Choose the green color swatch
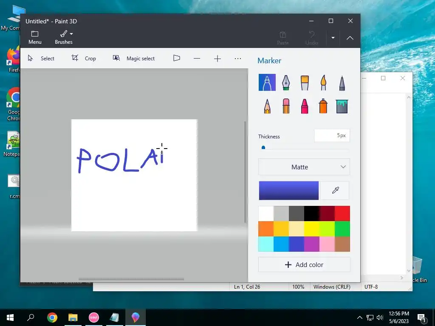Viewport: 435px width, 326px height. coord(342,229)
